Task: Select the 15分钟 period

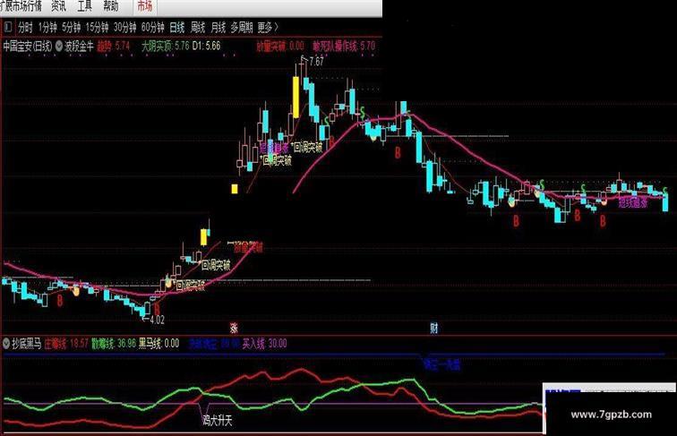Action: click(x=97, y=28)
